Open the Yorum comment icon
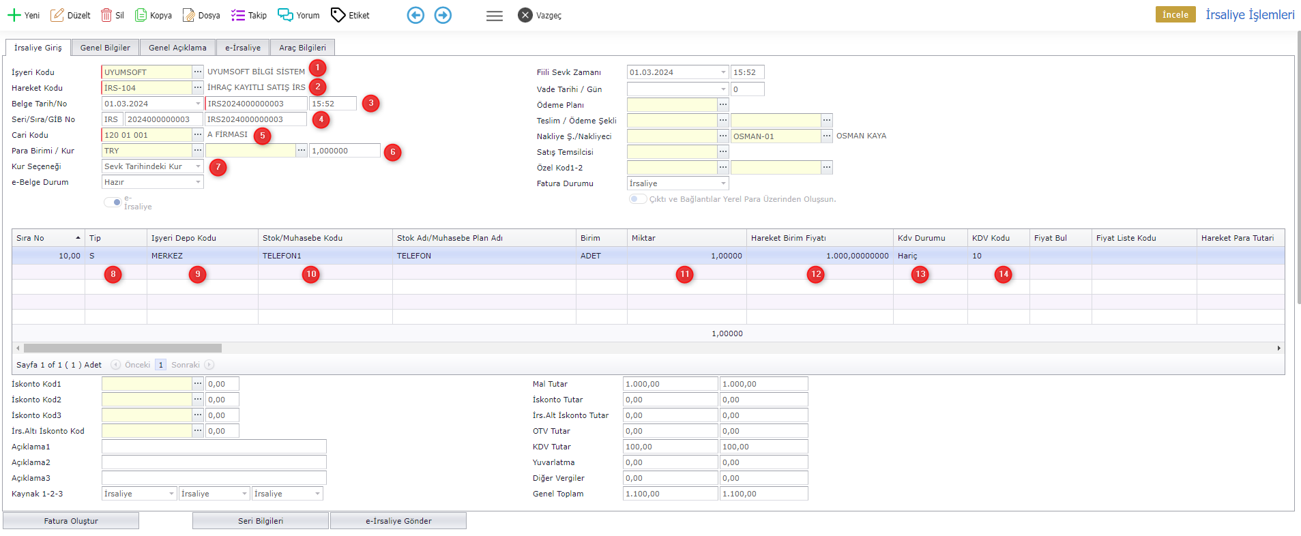 tap(285, 15)
